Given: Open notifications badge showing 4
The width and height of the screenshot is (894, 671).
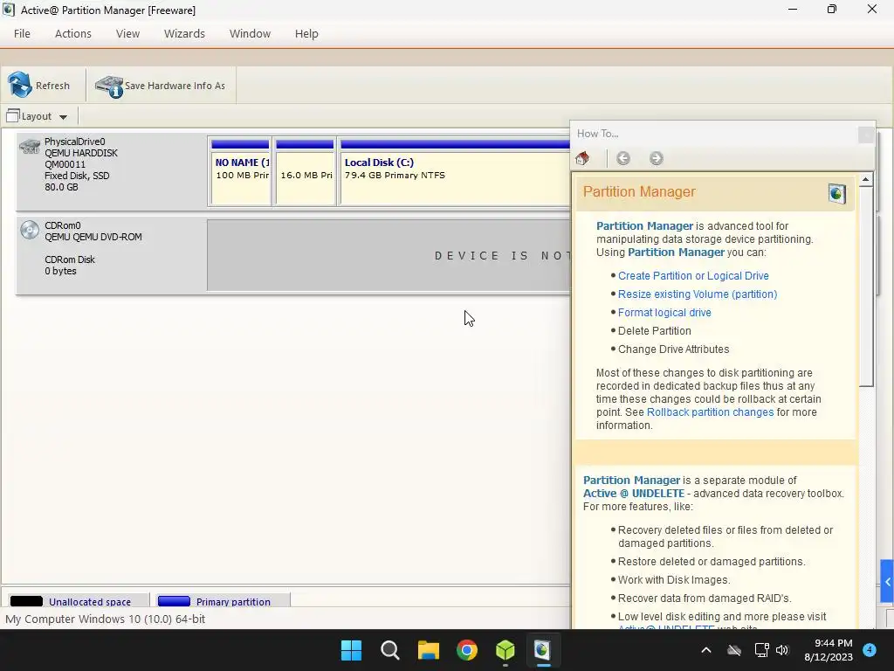Looking at the screenshot, I should (x=870, y=649).
